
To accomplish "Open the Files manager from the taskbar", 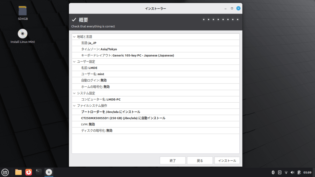I will [x=18, y=172].
